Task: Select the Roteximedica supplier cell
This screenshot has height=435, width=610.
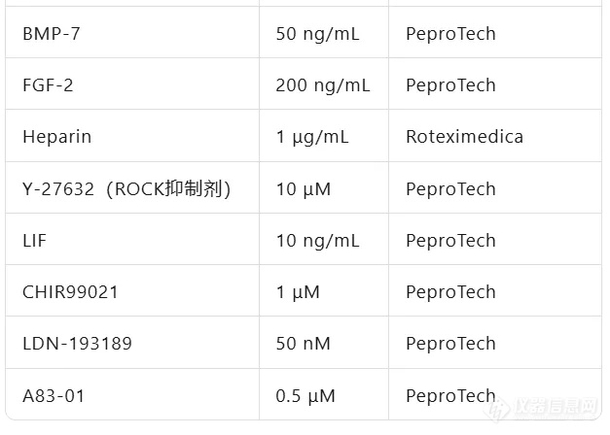Action: click(x=464, y=137)
